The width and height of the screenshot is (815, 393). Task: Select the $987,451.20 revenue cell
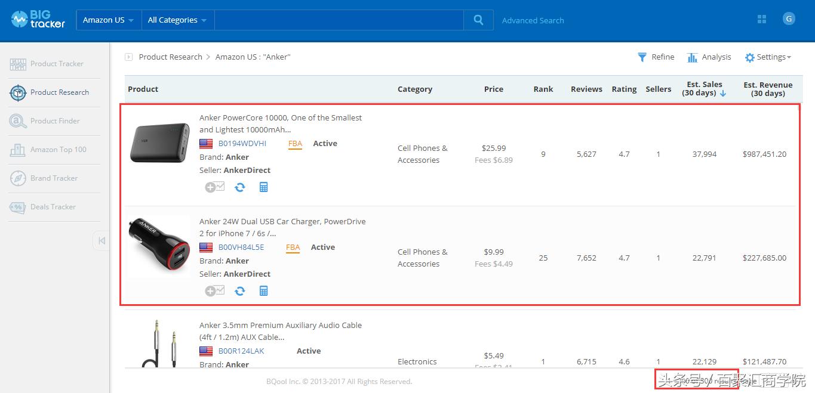764,154
